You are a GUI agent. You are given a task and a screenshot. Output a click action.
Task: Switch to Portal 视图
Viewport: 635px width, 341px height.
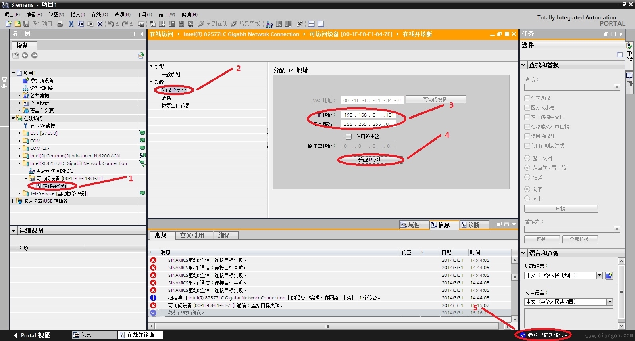tap(32, 335)
